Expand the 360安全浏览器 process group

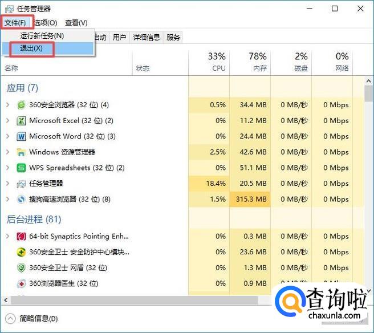tap(7, 105)
